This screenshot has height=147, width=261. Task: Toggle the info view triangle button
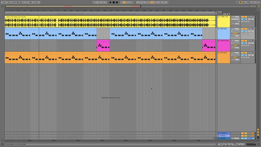pyautogui.click(x=2, y=144)
